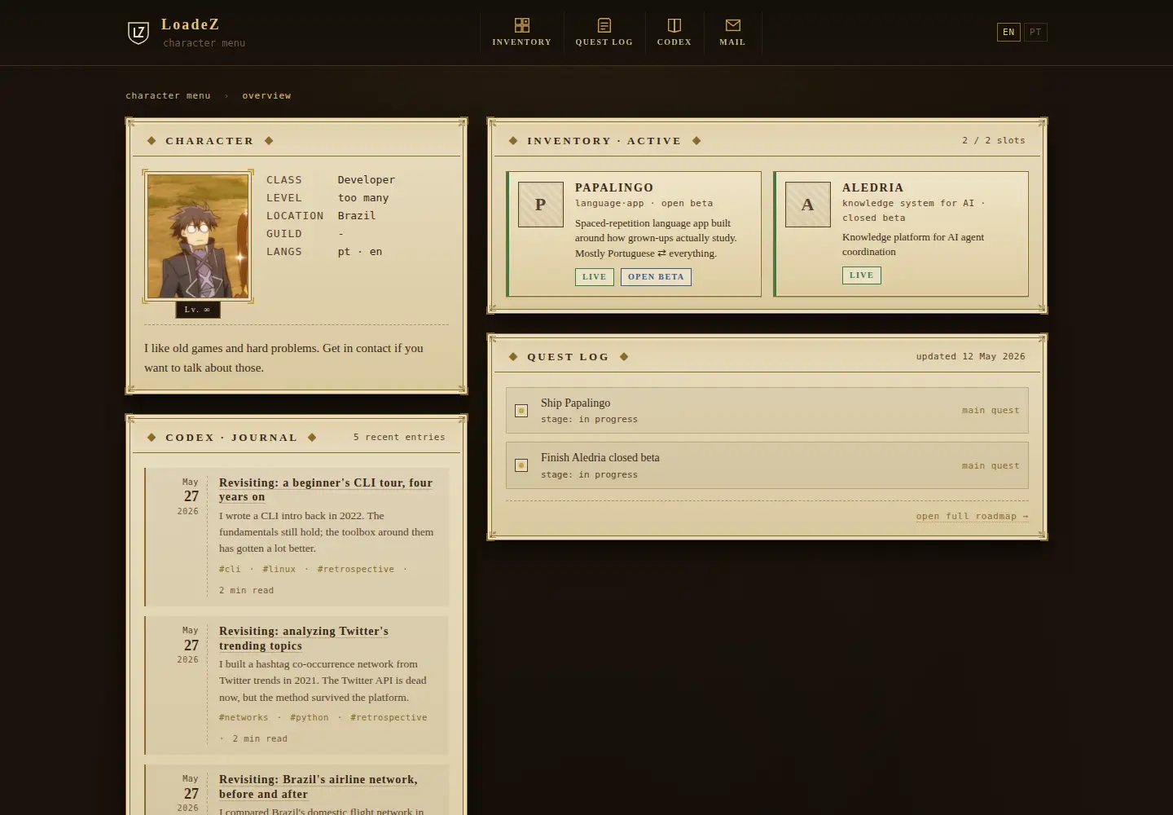Viewport: 1173px width, 815px height.
Task: Open the Mail envelope icon
Action: click(x=733, y=25)
